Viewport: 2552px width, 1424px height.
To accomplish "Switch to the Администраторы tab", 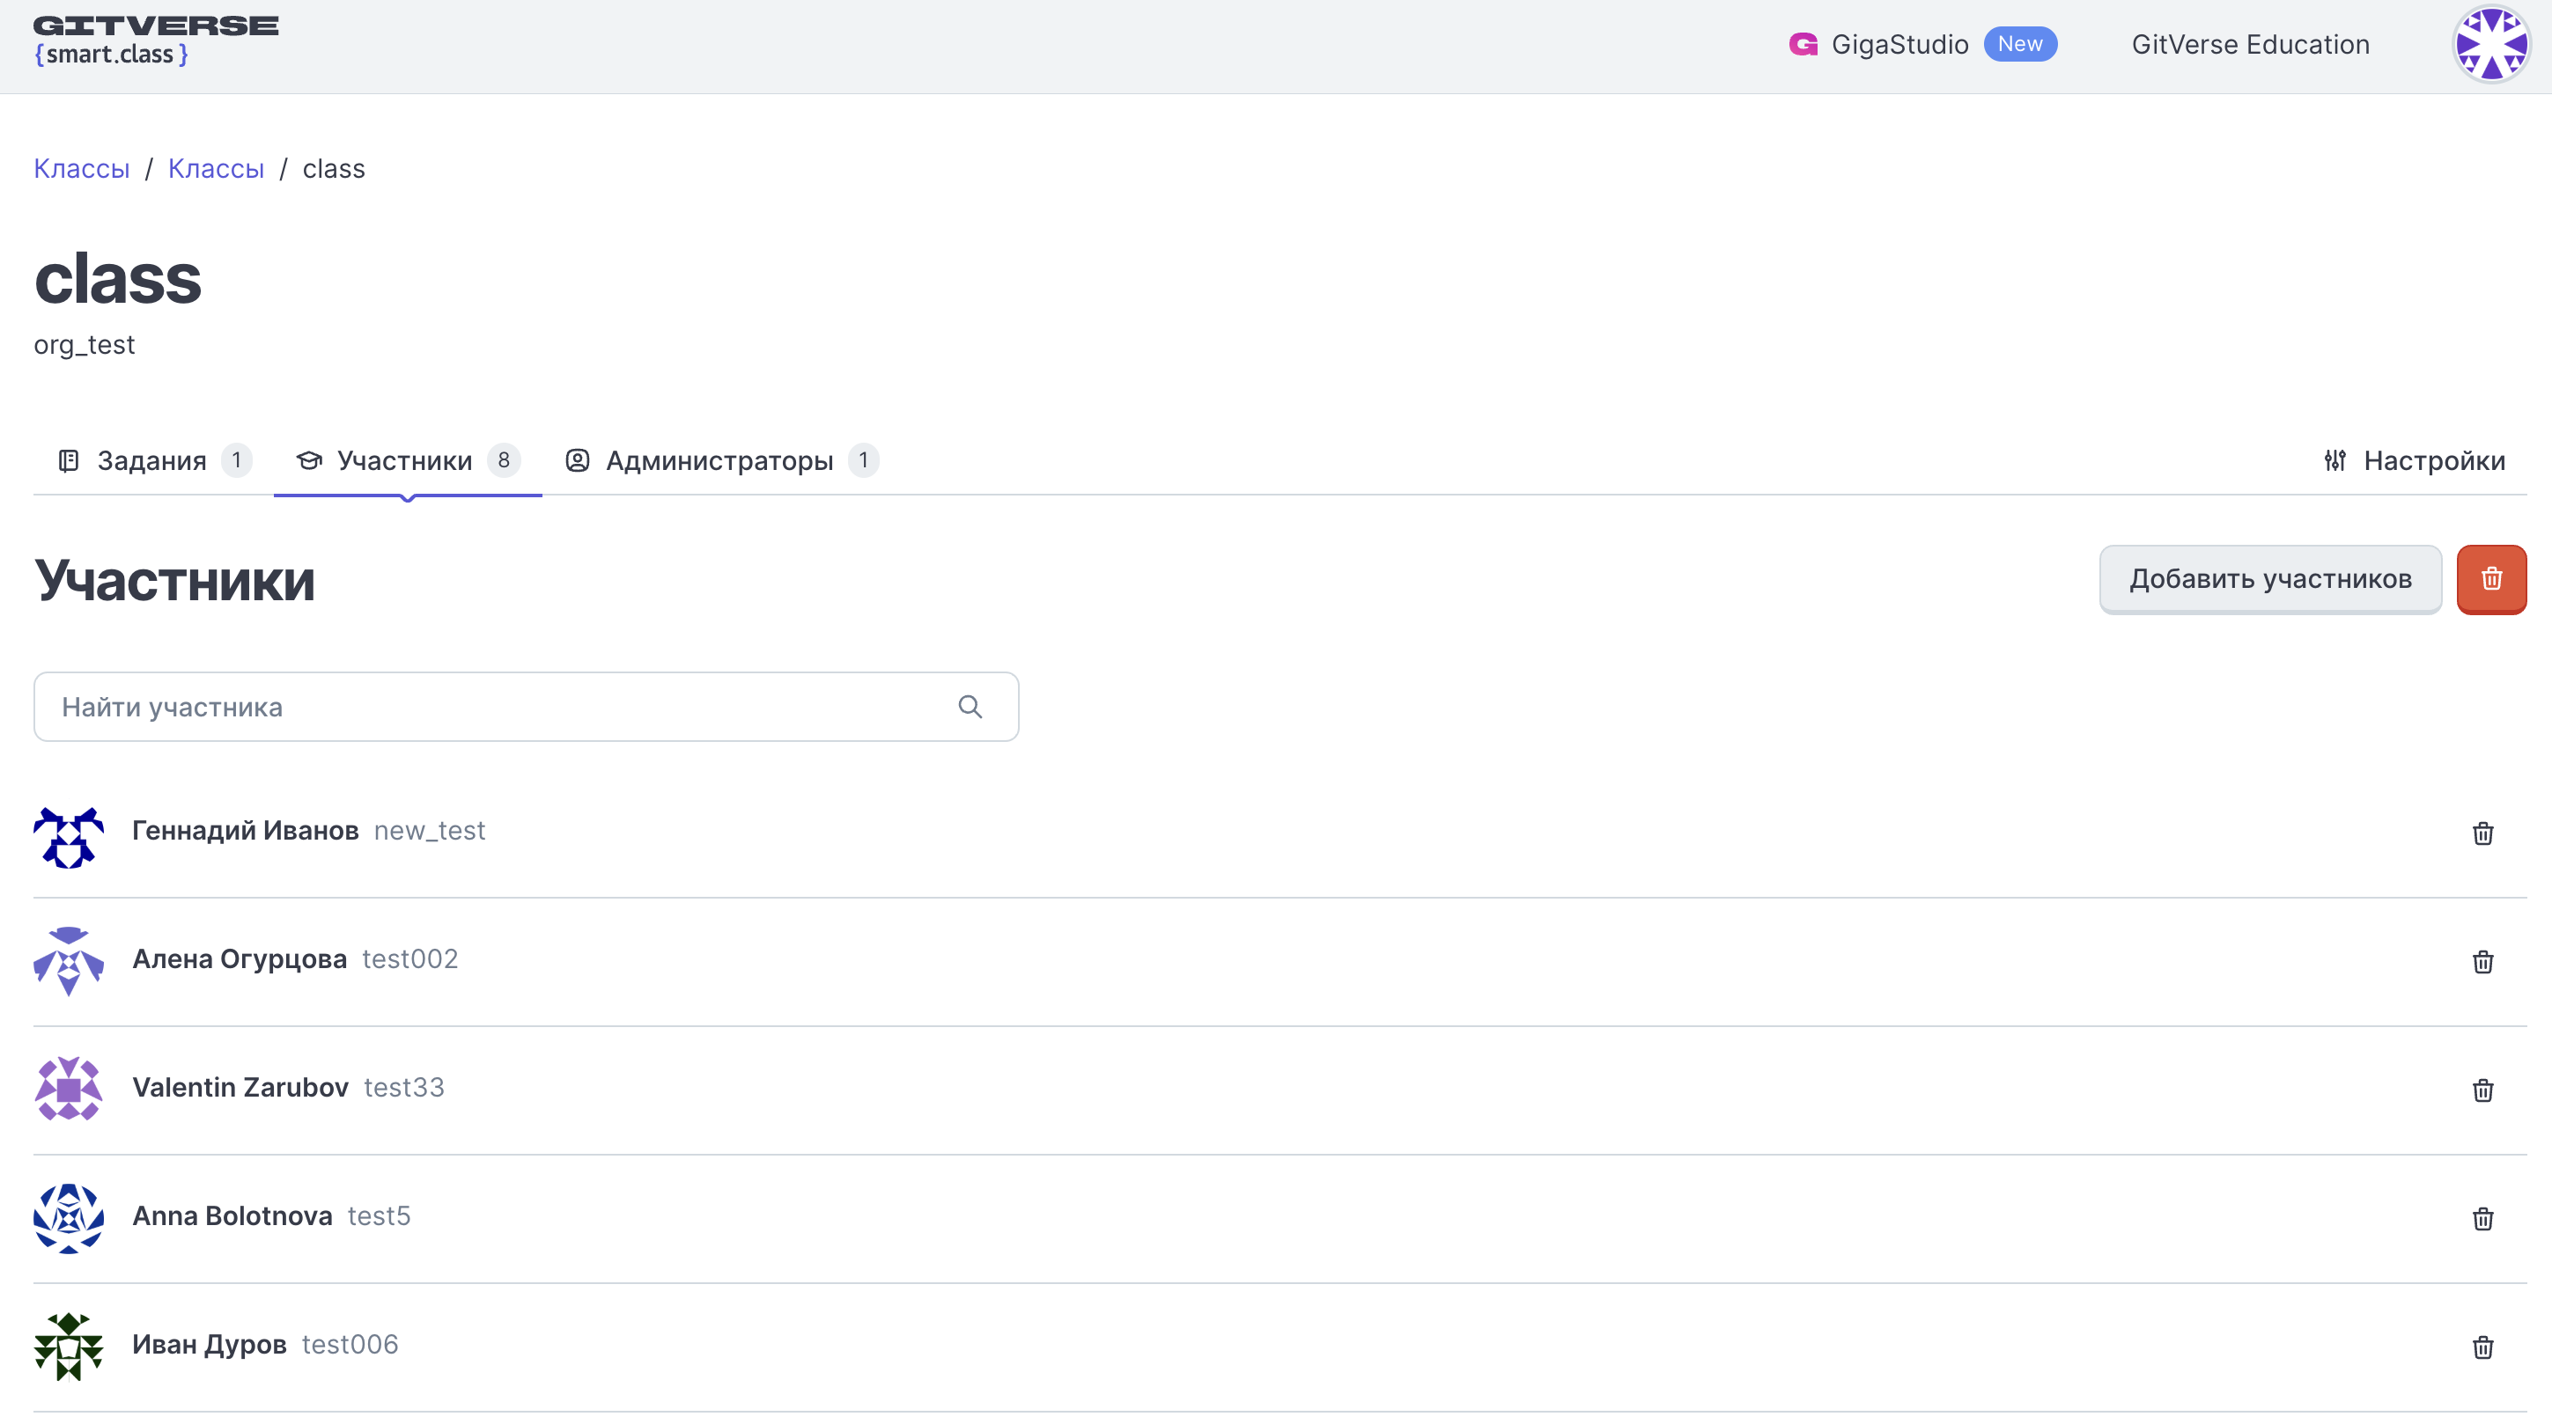I will [720, 460].
